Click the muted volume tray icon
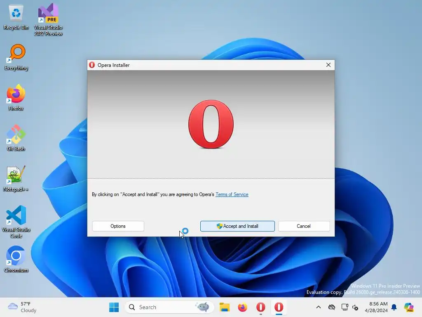This screenshot has width=422, height=317. click(x=355, y=307)
